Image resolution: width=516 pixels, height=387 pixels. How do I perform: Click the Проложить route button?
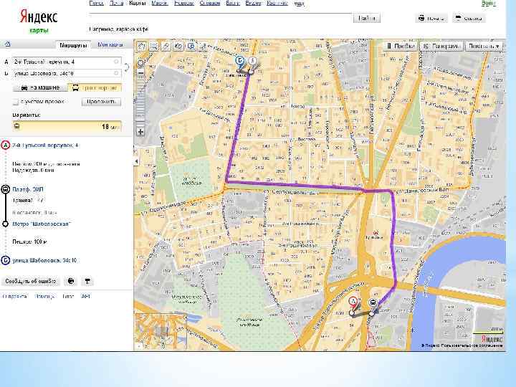101,102
